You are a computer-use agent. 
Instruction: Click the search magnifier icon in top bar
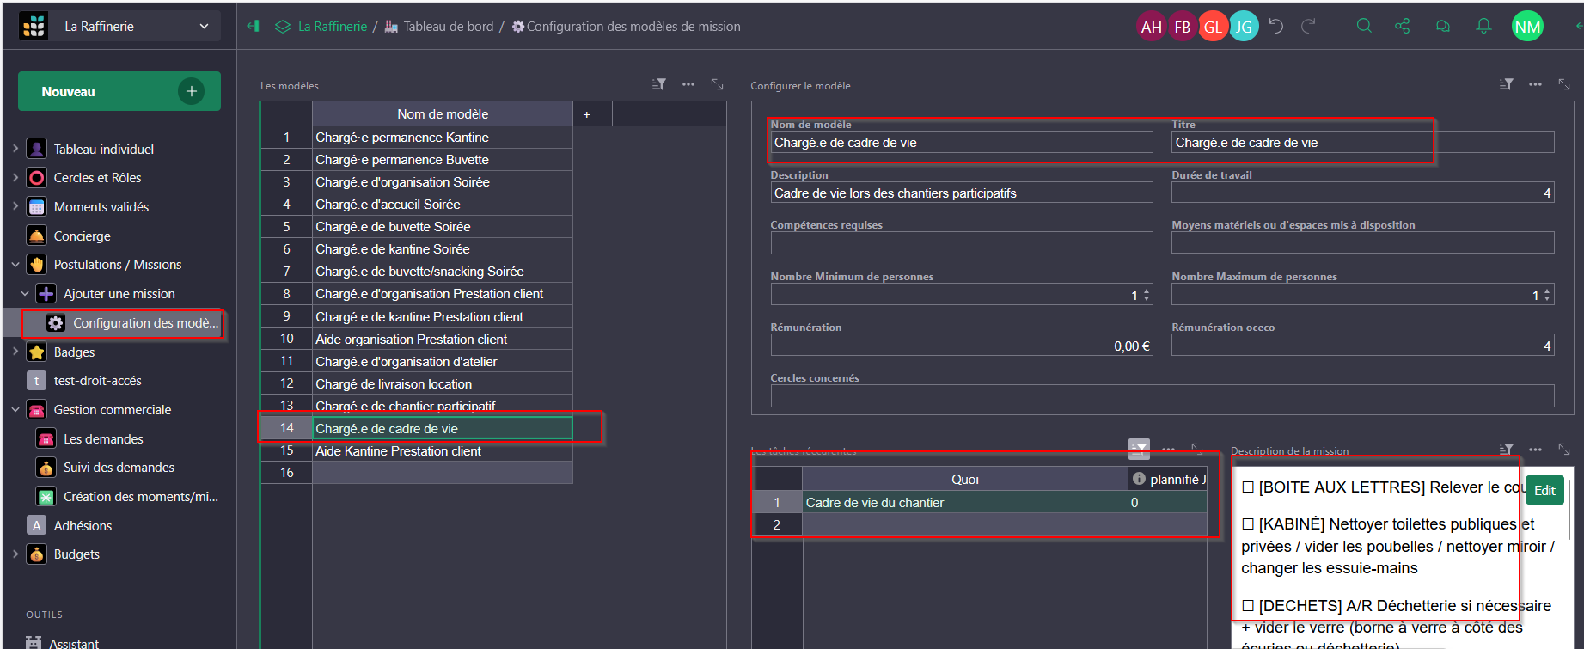[x=1364, y=26]
